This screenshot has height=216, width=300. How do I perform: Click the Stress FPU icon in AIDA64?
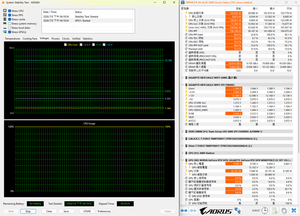[x=5, y=15]
